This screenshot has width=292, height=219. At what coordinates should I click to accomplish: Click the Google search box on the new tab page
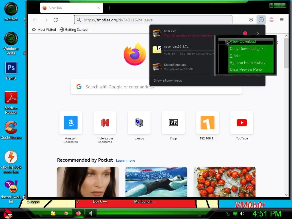[156, 87]
